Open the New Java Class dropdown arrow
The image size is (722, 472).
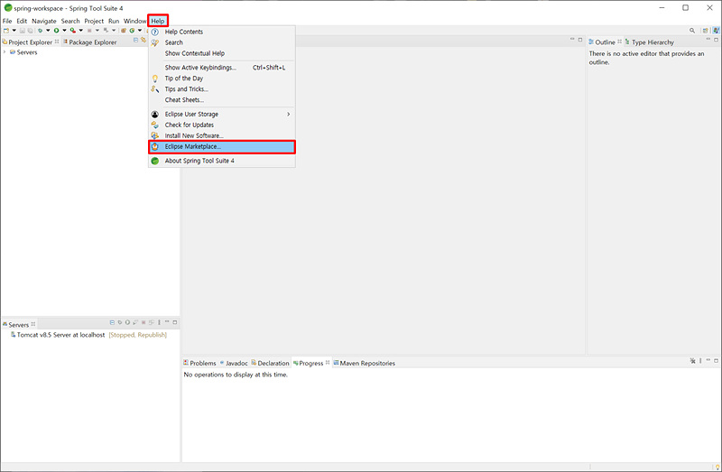[x=140, y=31]
